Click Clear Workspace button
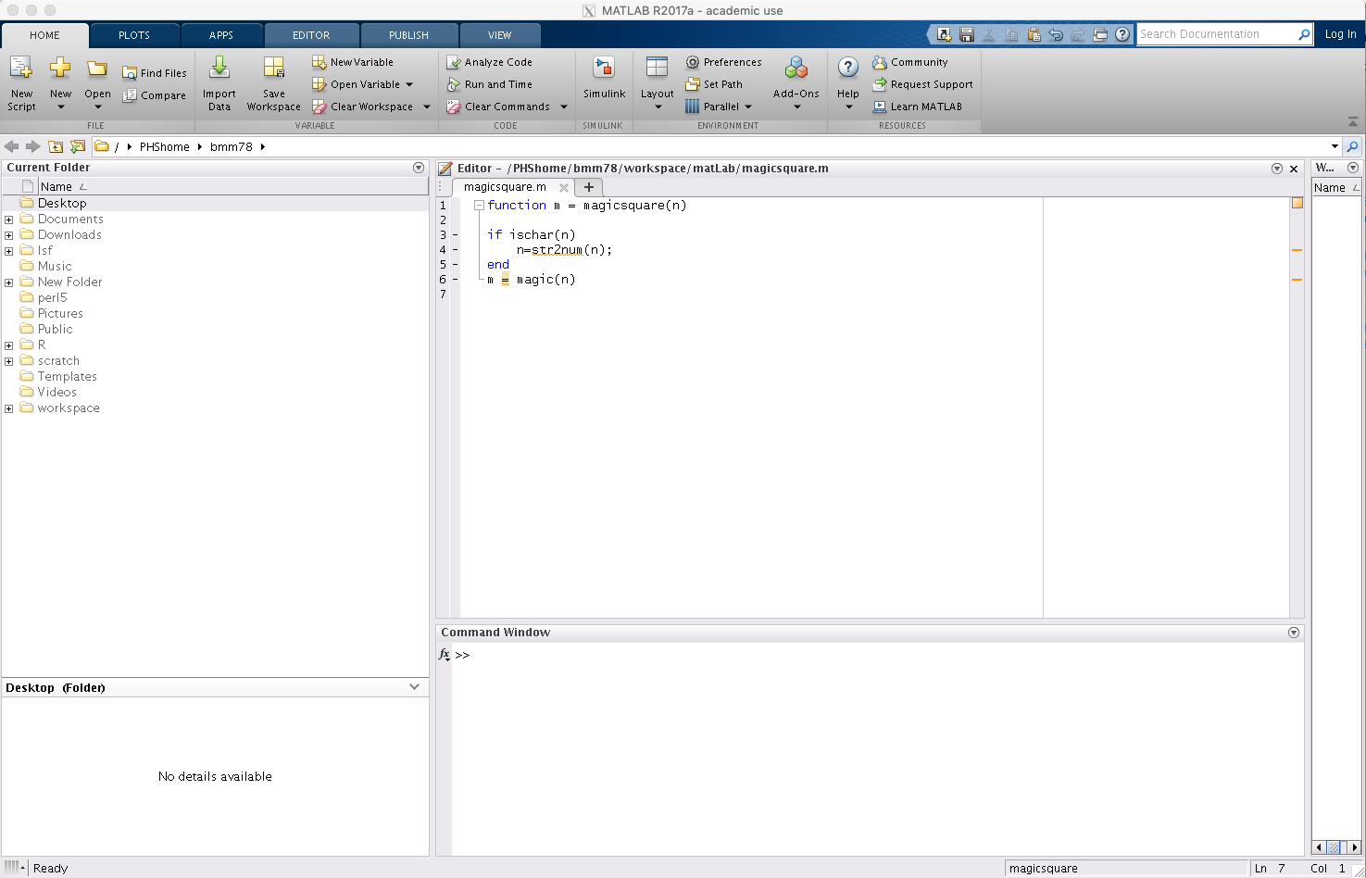This screenshot has width=1366, height=878. [363, 107]
